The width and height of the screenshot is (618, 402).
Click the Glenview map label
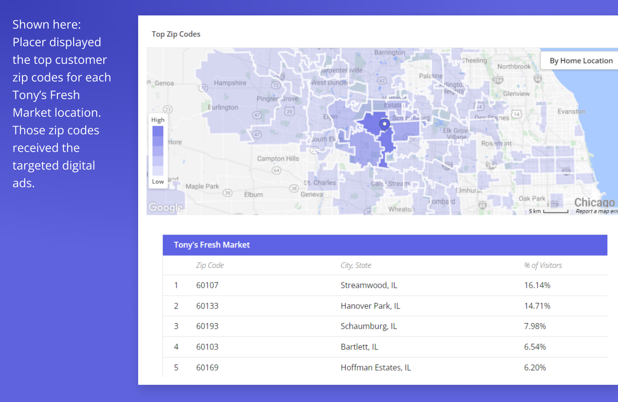[516, 94]
